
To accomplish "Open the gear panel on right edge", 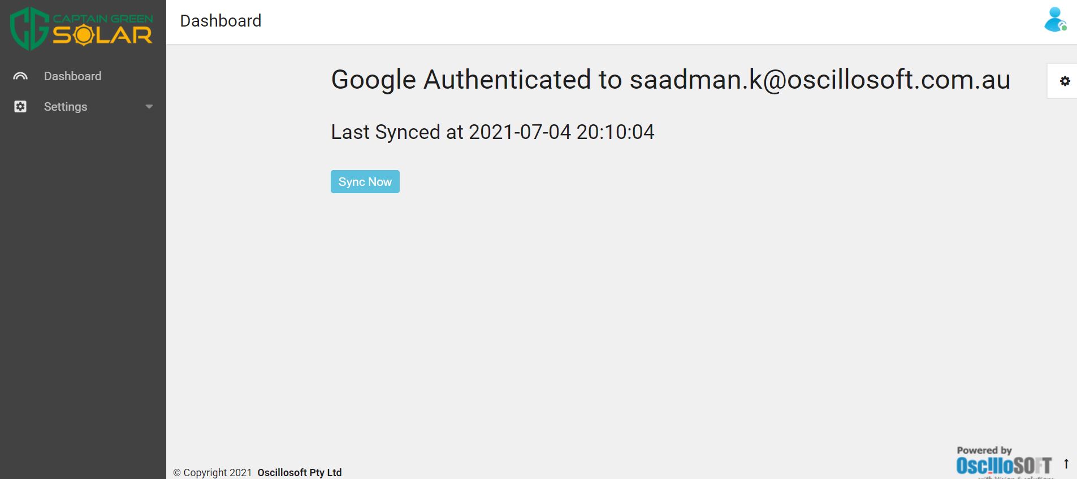I will (1065, 81).
